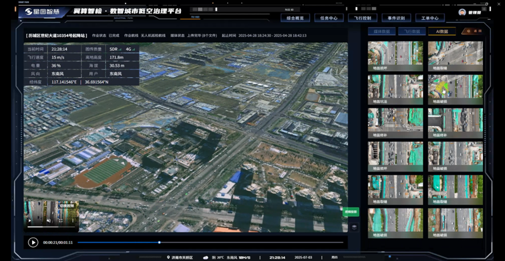The width and height of the screenshot is (505, 261).
Task: Open the 任务中心 tab
Action: tap(329, 18)
